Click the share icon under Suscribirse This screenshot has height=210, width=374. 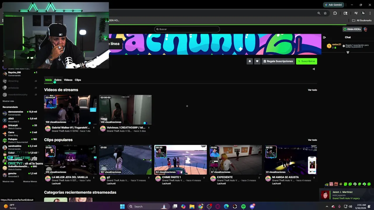pyautogui.click(x=314, y=69)
